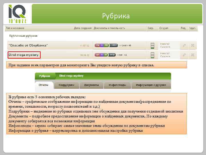Viewport: 206px width, 155px height.
Task: Click the Создал column header
Action: click(164, 28)
